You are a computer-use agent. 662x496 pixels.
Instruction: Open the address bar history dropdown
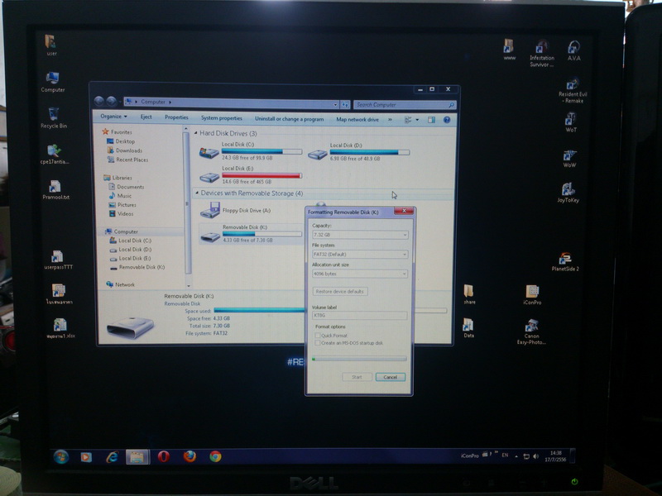coord(336,104)
